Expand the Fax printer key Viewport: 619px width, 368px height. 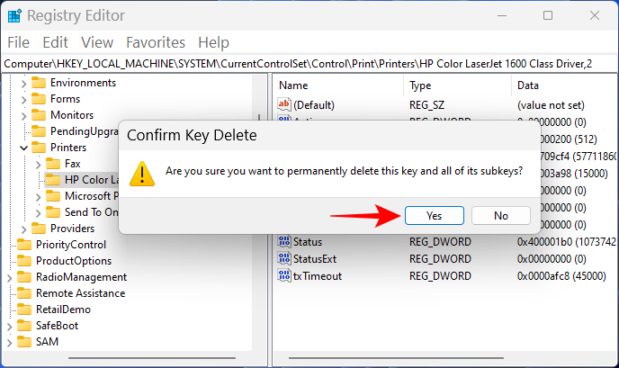click(x=38, y=164)
